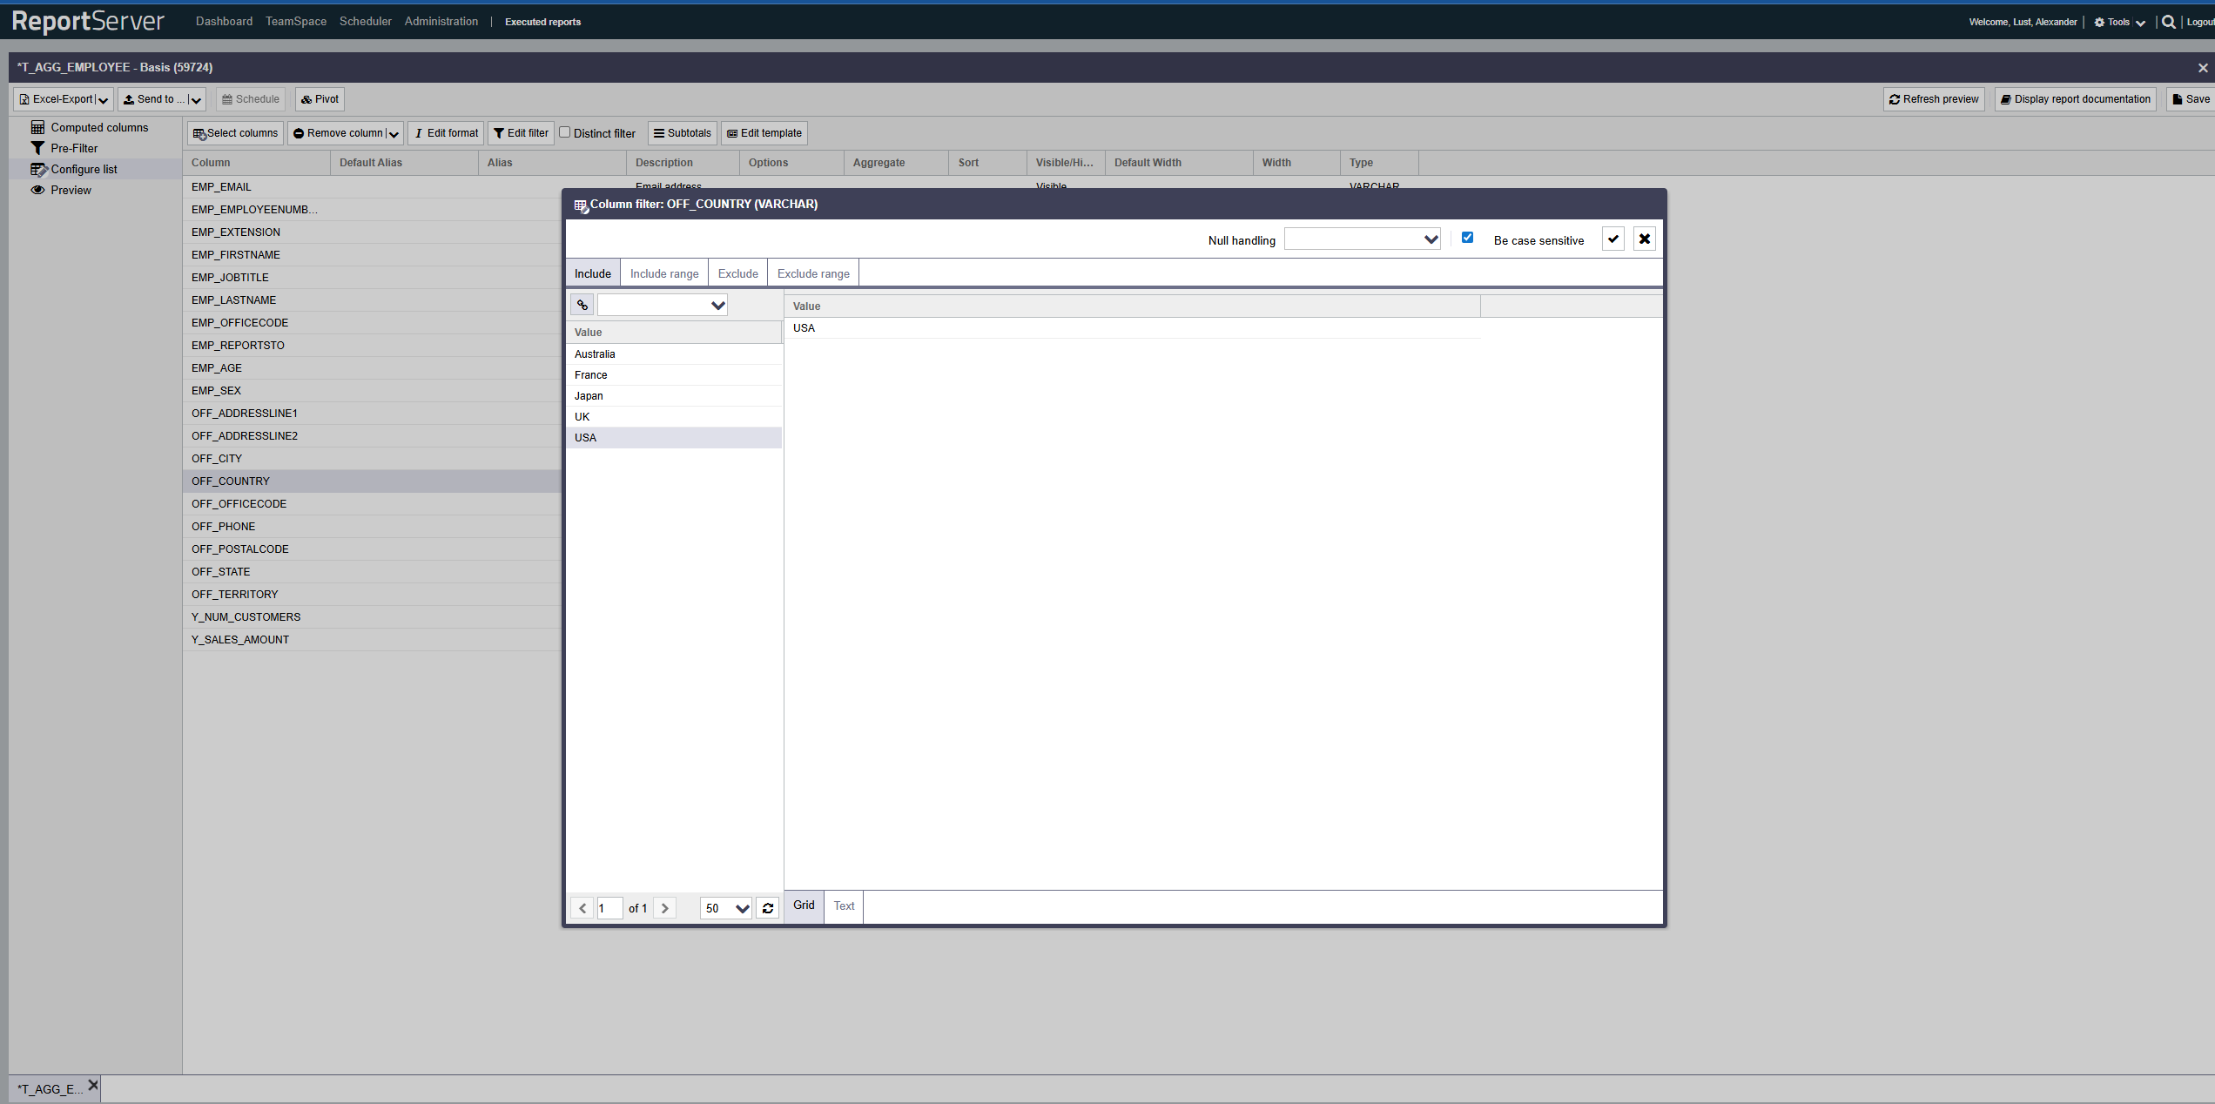
Task: Click Refresh preview button
Action: click(1934, 99)
